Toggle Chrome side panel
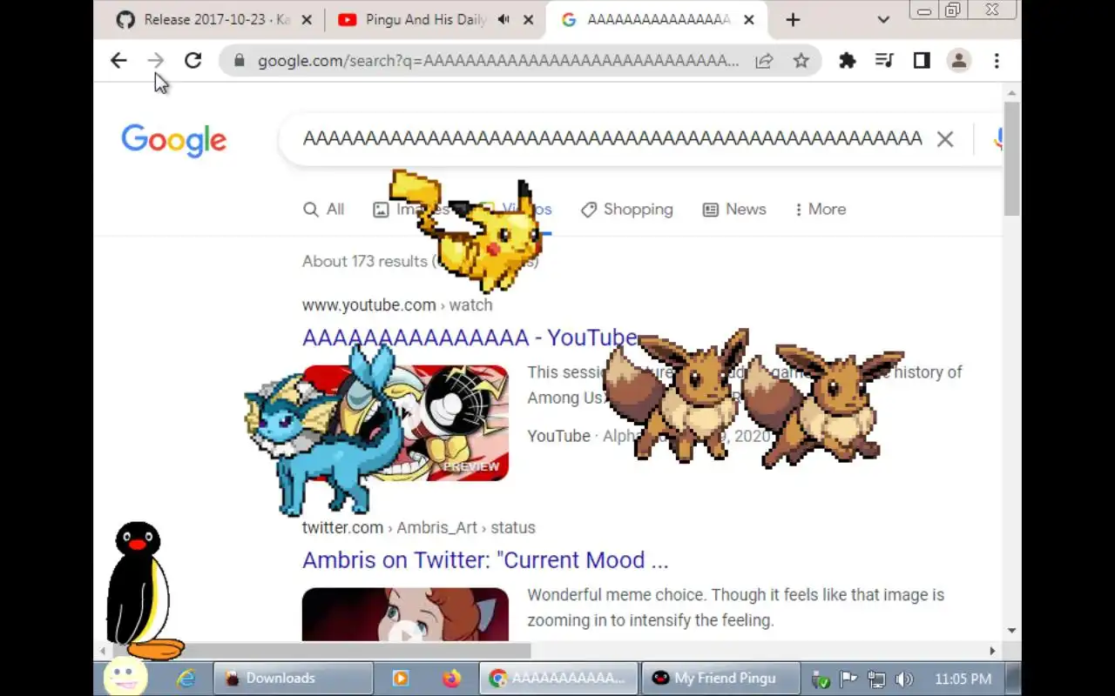1115x696 pixels. tap(922, 60)
